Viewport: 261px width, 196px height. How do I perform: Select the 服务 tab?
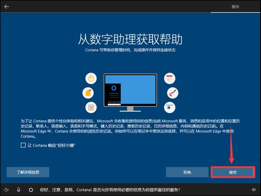point(236,7)
